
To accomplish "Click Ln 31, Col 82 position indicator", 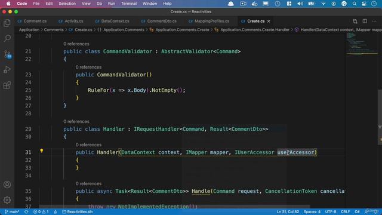I will (288, 212).
